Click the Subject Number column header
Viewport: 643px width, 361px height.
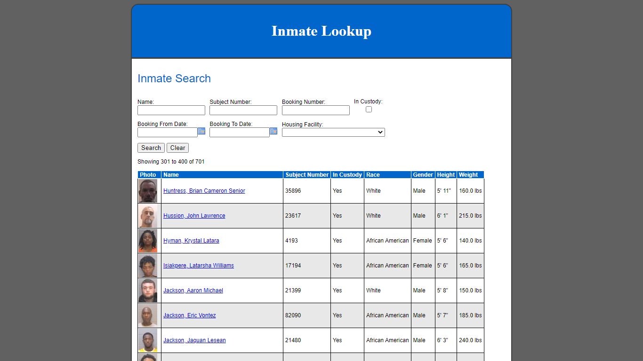(307, 175)
